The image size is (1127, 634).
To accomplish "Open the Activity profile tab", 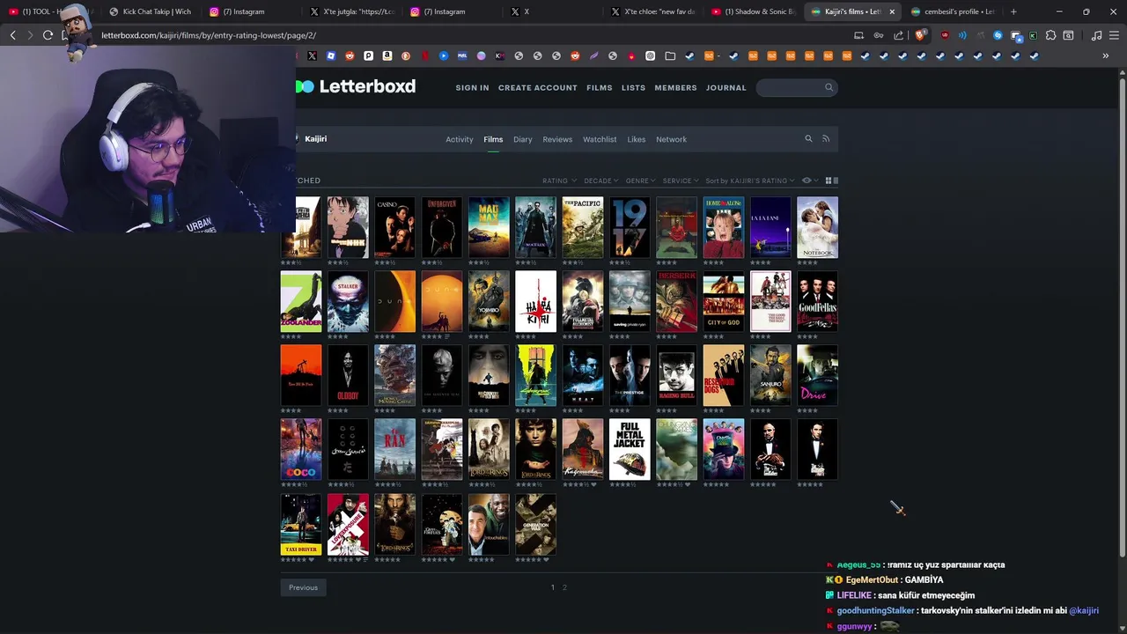I will pos(459,139).
